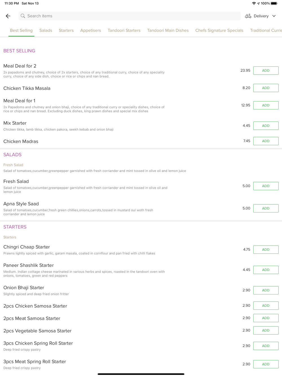Add Chicken Tikka Masala to order
The height and width of the screenshot is (377, 282).
click(266, 88)
